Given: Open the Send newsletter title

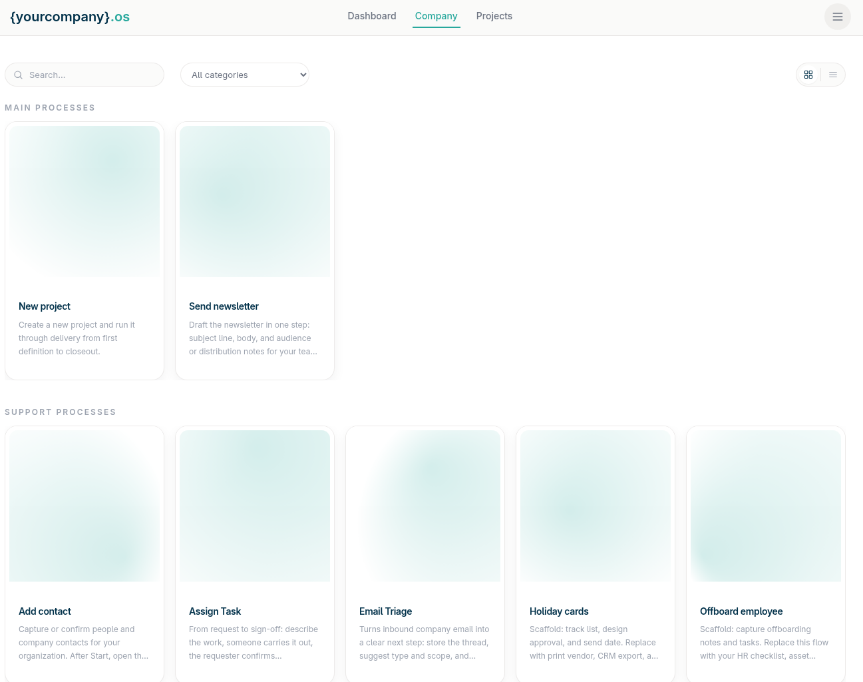Looking at the screenshot, I should 224,306.
